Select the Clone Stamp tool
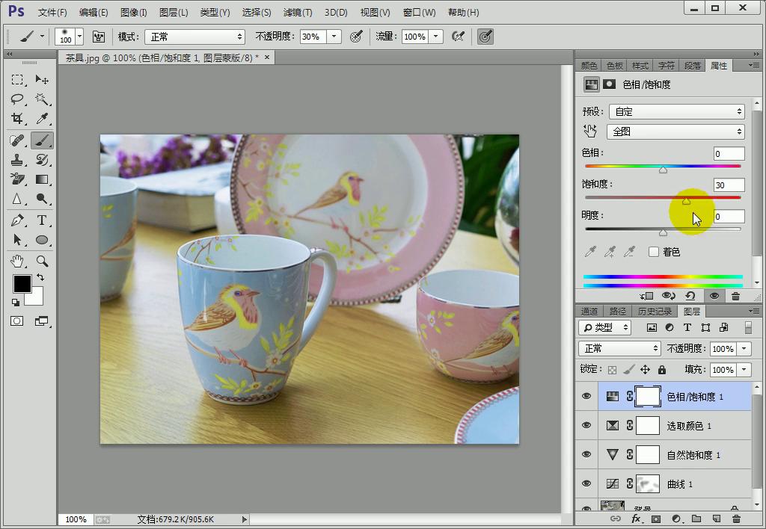 17,160
